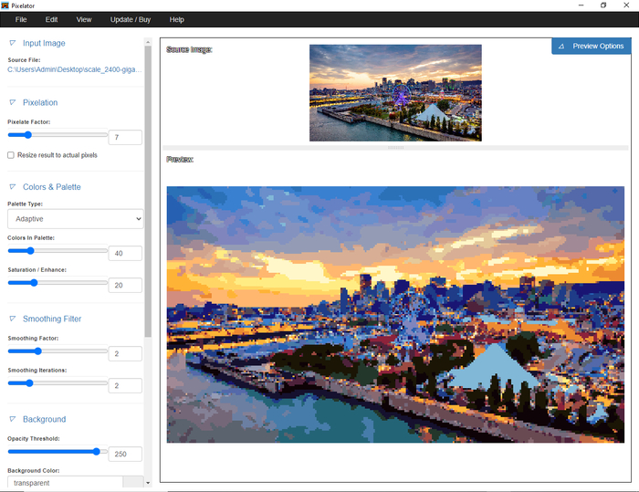This screenshot has width=639, height=492.
Task: Open the File menu
Action: pos(21,19)
